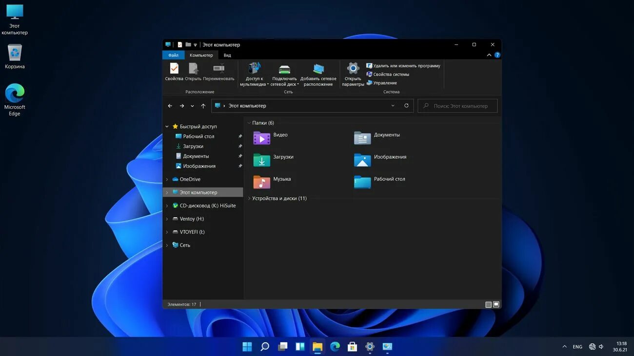Click Свойства системы link
The width and height of the screenshot is (634, 356).
pos(388,75)
